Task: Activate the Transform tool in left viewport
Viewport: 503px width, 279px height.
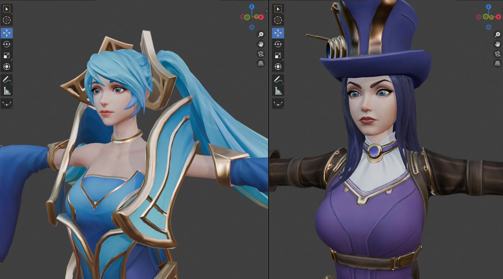Action: pyautogui.click(x=7, y=66)
